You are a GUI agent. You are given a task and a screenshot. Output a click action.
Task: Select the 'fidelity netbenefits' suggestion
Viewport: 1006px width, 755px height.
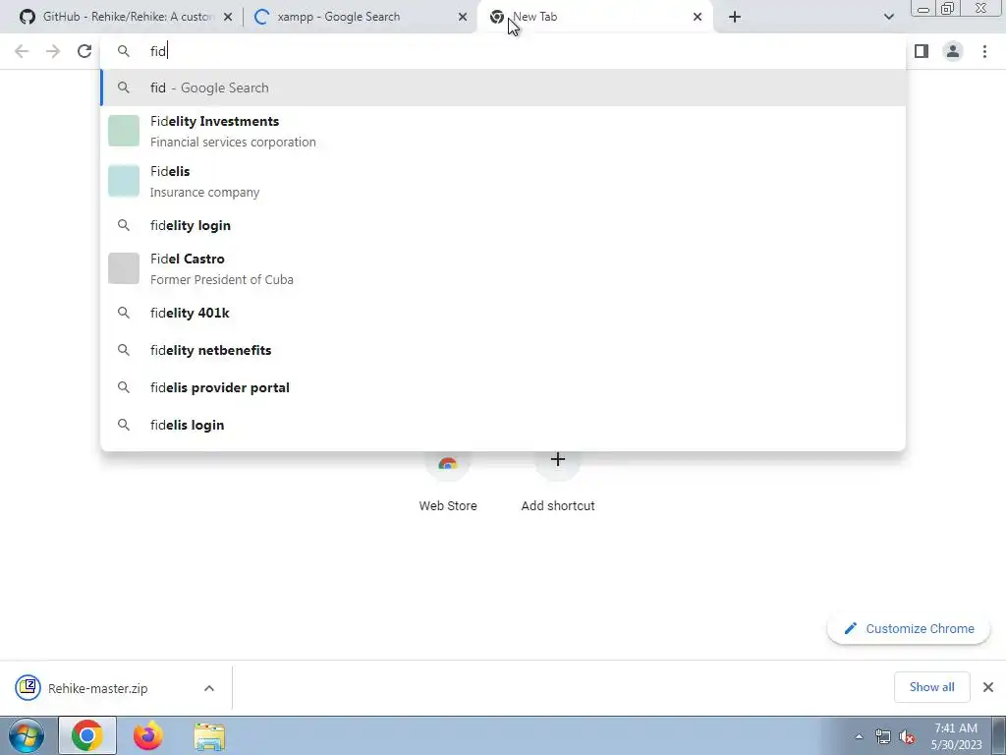pyautogui.click(x=503, y=350)
